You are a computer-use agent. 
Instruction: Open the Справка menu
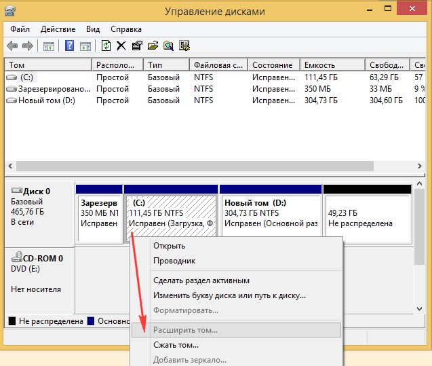(126, 29)
